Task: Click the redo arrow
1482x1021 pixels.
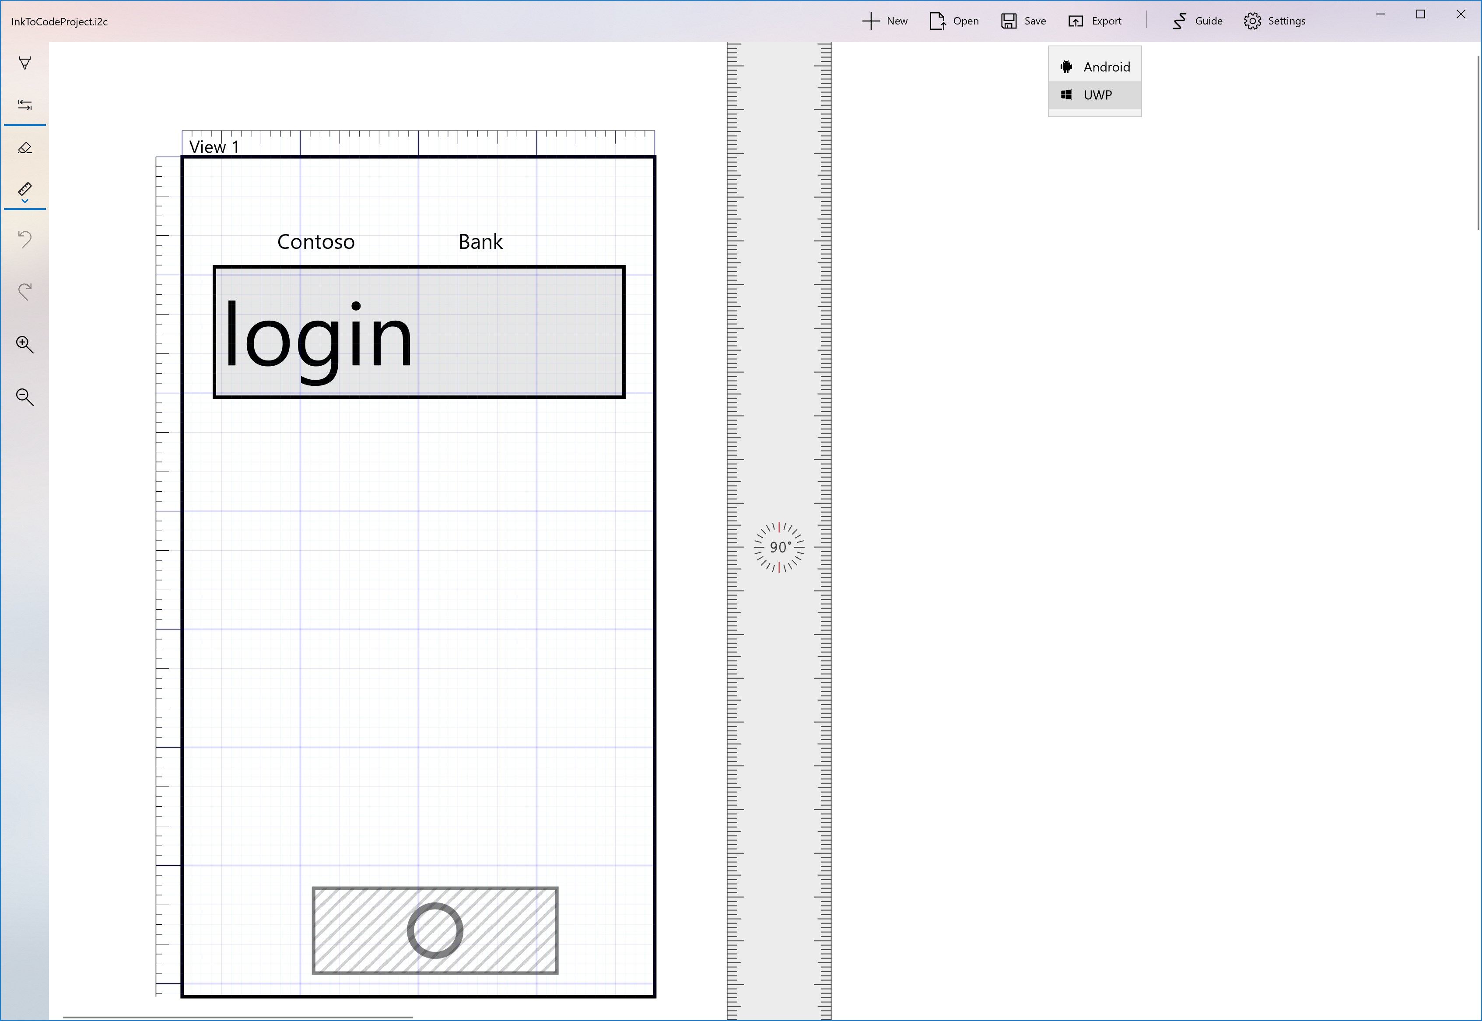Action: point(25,291)
